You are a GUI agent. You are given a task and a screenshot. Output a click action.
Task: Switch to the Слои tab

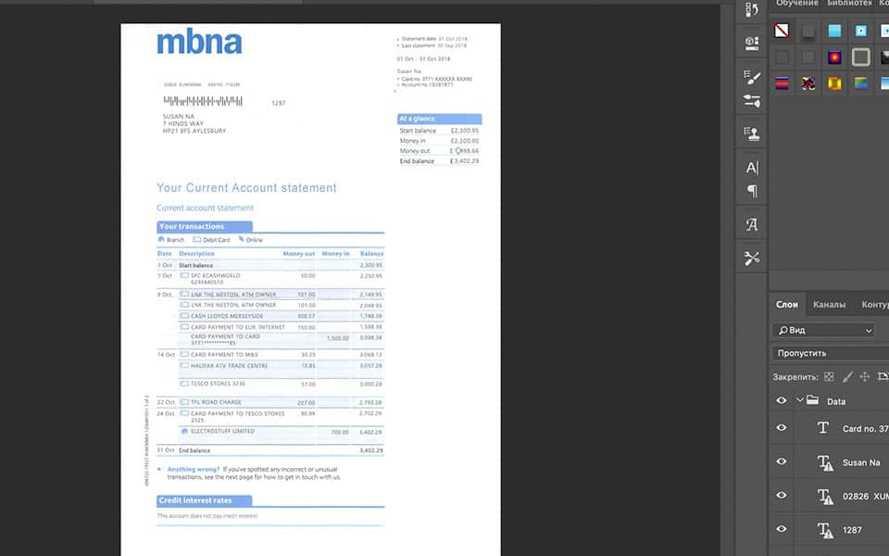[x=786, y=305]
